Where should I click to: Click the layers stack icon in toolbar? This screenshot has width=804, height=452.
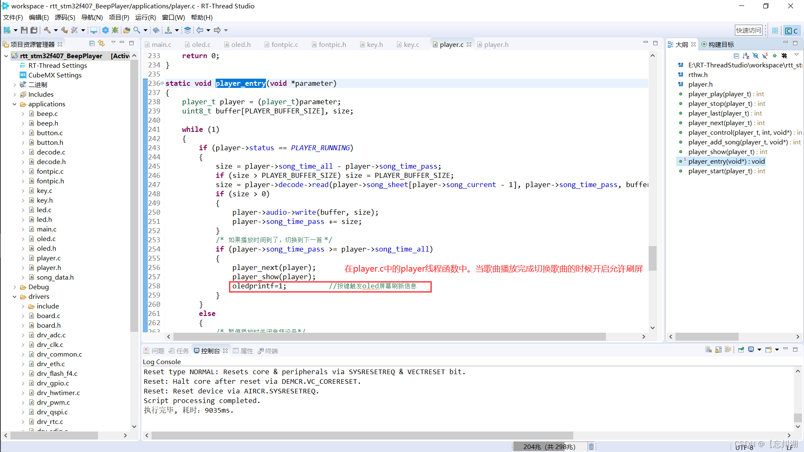point(188,30)
